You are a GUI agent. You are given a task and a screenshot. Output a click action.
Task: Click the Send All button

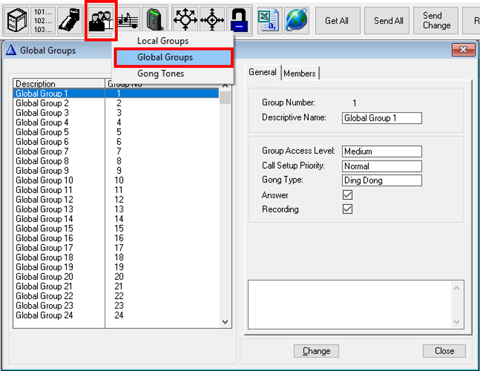point(386,20)
